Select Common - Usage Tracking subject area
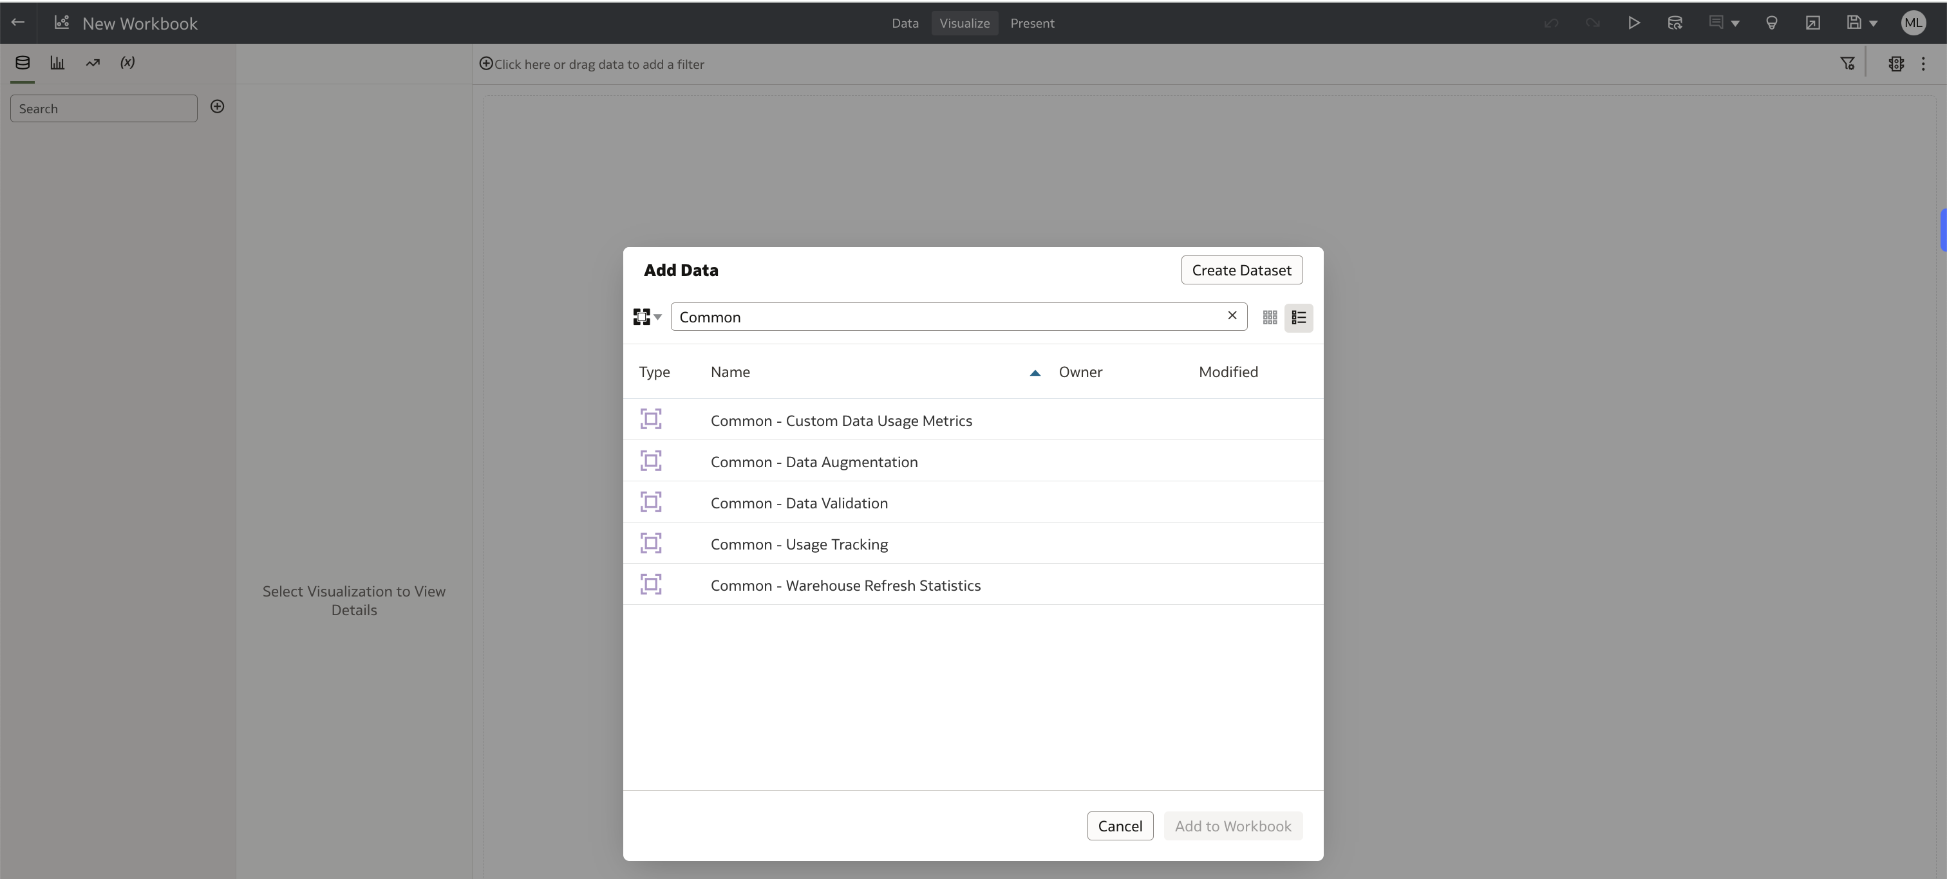This screenshot has width=1947, height=879. (x=799, y=544)
